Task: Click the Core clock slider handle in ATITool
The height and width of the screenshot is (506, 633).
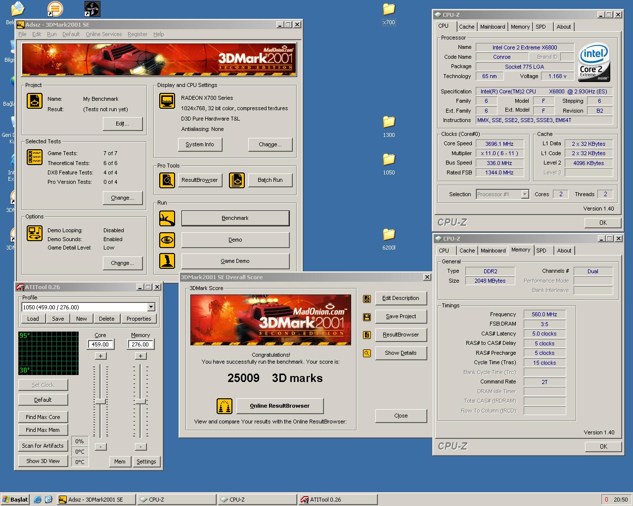Action: pos(100,402)
